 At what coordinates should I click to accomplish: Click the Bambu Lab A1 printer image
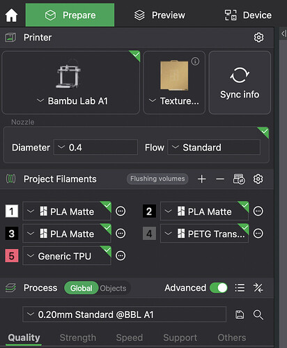68,74
